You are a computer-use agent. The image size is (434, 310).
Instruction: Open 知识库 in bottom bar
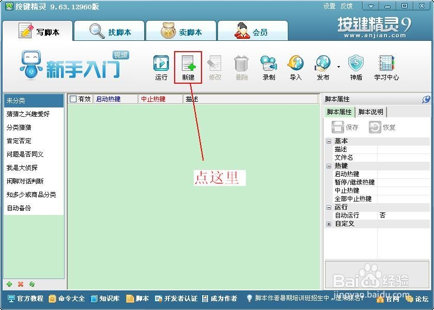point(105,299)
